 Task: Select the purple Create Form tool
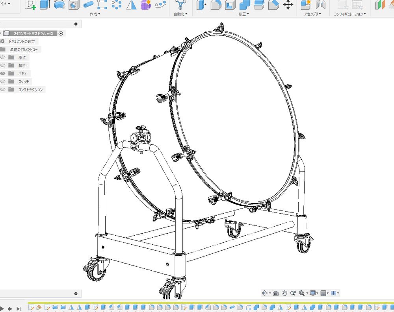tap(146, 4)
